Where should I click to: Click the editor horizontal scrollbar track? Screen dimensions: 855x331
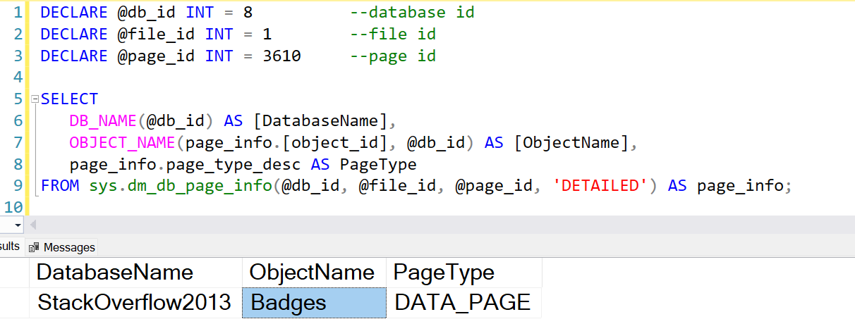click(446, 225)
